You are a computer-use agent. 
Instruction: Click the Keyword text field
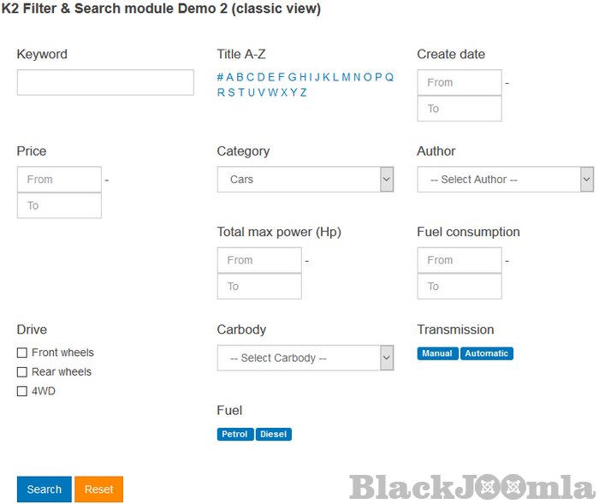pyautogui.click(x=105, y=82)
